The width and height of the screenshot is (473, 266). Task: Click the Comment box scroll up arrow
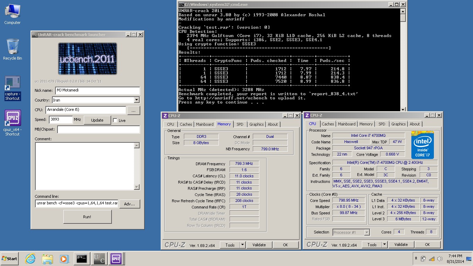136,145
